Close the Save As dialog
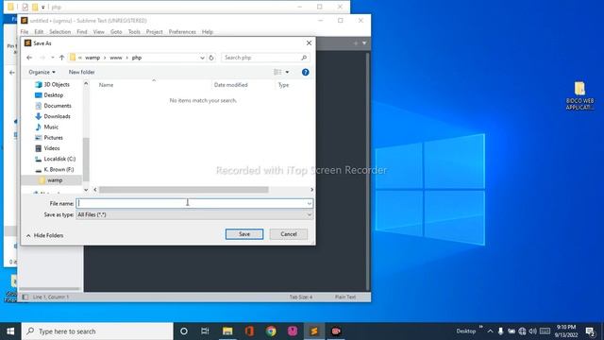 point(309,43)
